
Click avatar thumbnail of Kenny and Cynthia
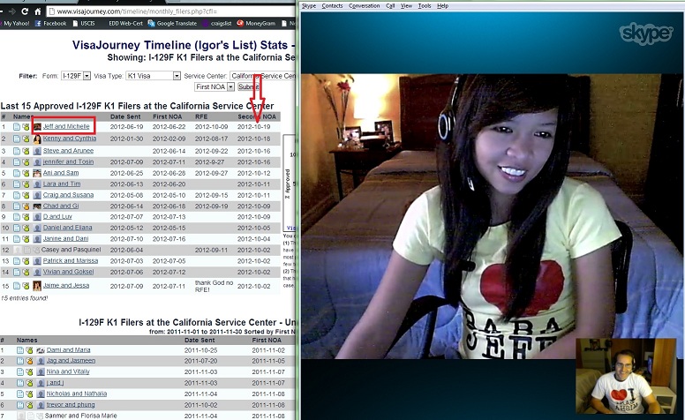click(x=37, y=139)
